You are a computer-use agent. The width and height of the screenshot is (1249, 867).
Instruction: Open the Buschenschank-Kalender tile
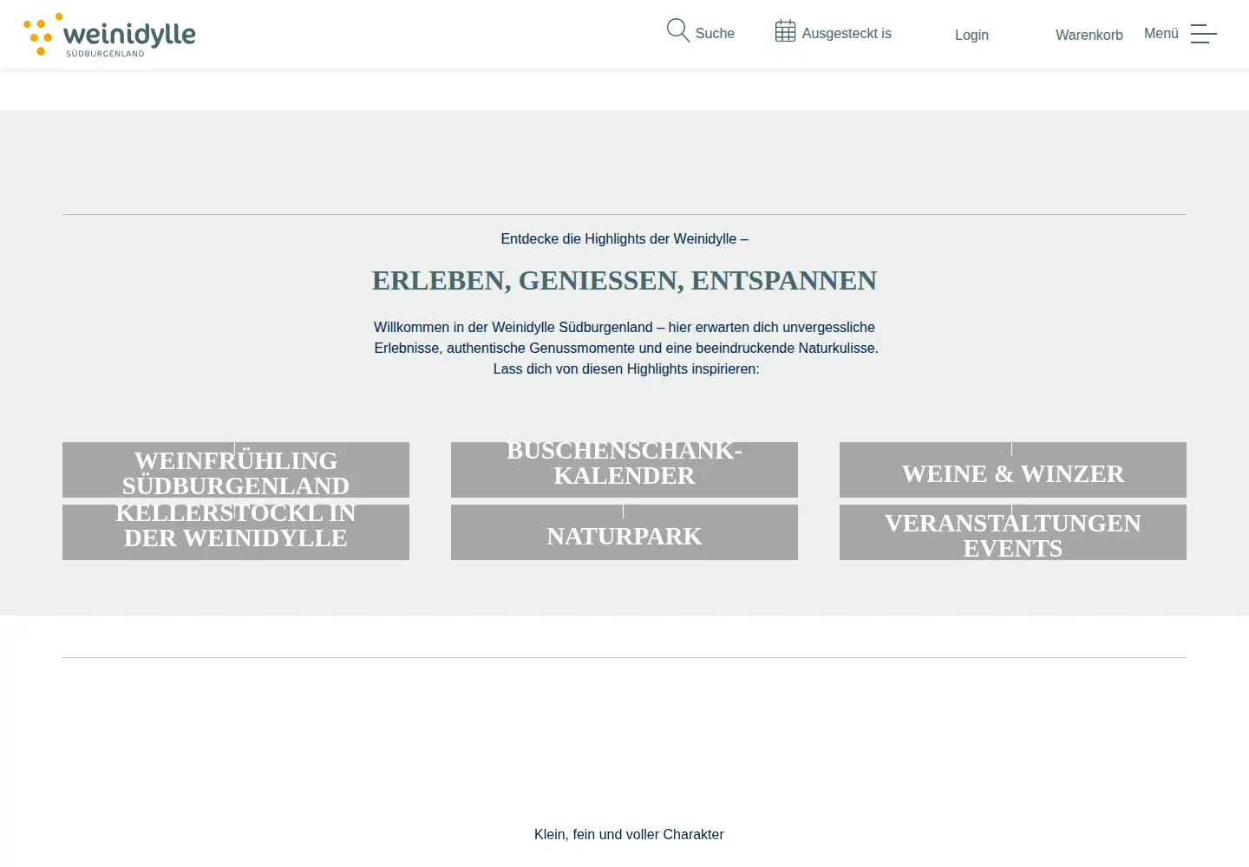pyautogui.click(x=624, y=470)
